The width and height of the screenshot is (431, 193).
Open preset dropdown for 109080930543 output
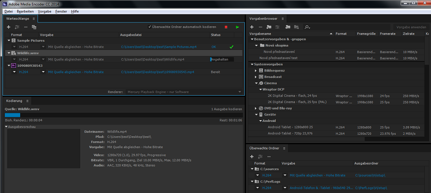[x=43, y=72]
